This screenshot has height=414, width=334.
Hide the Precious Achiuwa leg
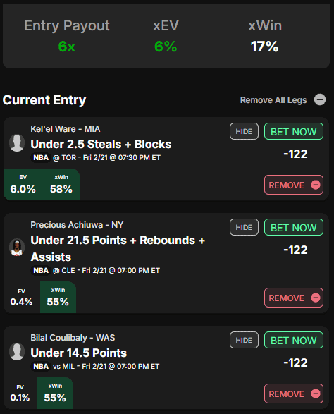[x=244, y=227]
